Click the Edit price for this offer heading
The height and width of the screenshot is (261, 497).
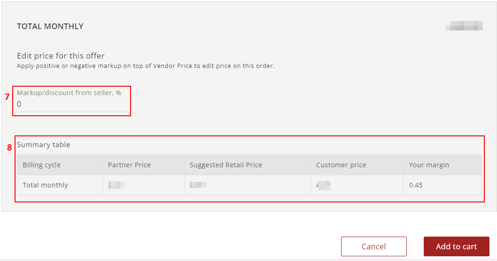tap(61, 56)
